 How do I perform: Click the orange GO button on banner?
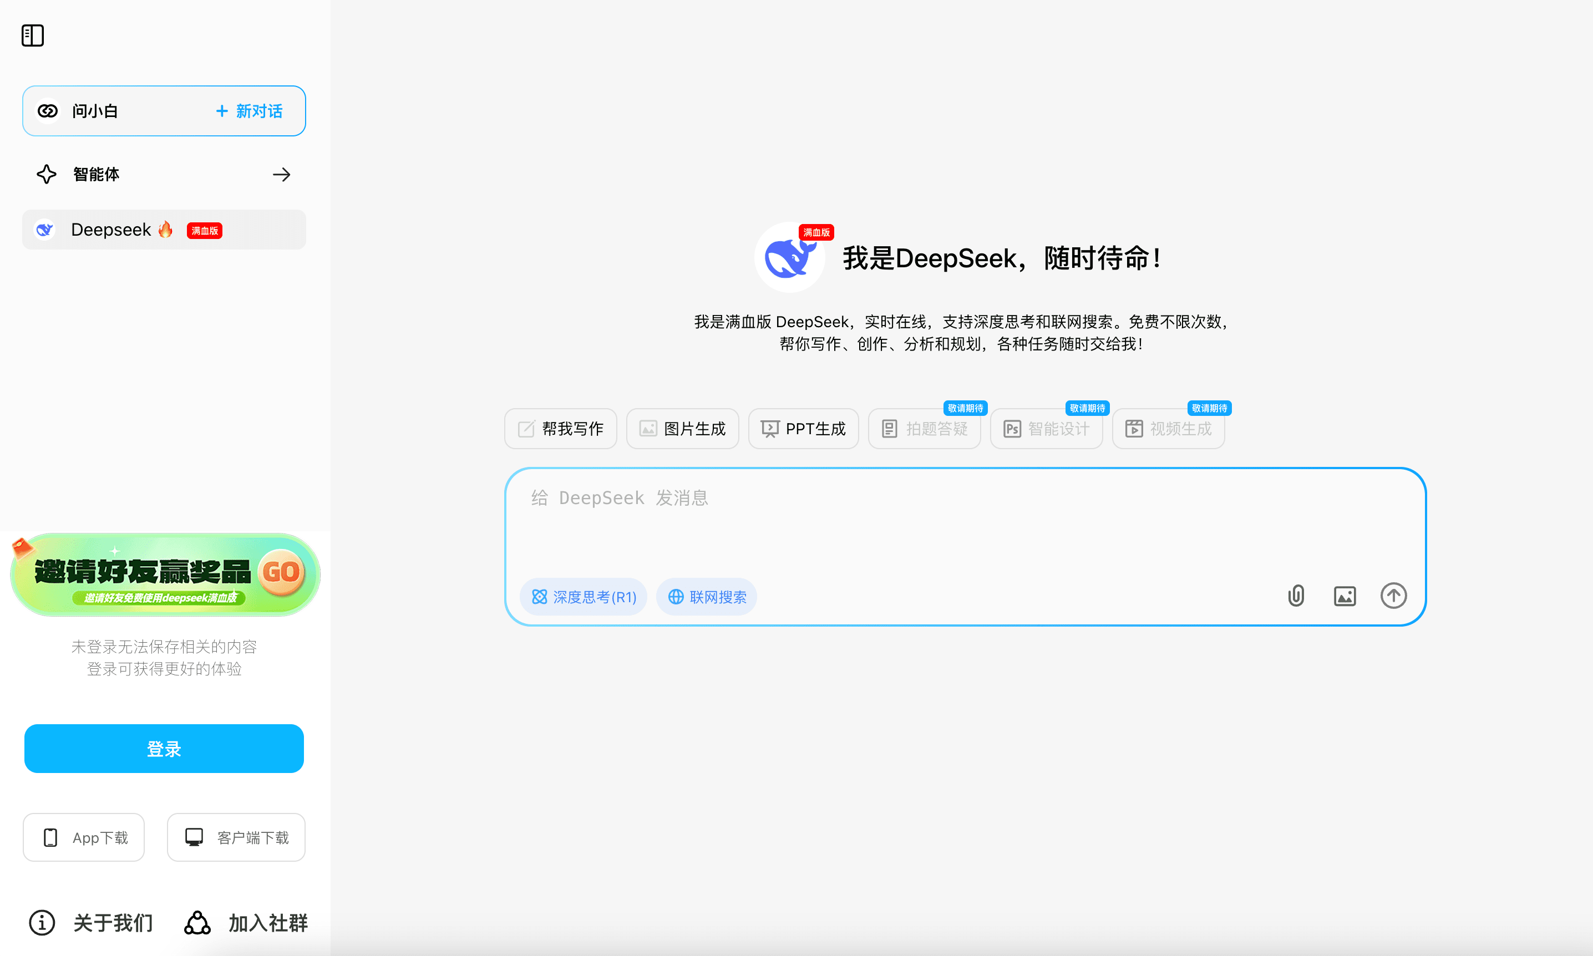coord(282,571)
